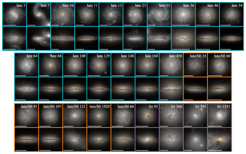This screenshot has width=246, height=154.
Task: Click the late/S0 1920 face-on image
Action: pos(99,116)
